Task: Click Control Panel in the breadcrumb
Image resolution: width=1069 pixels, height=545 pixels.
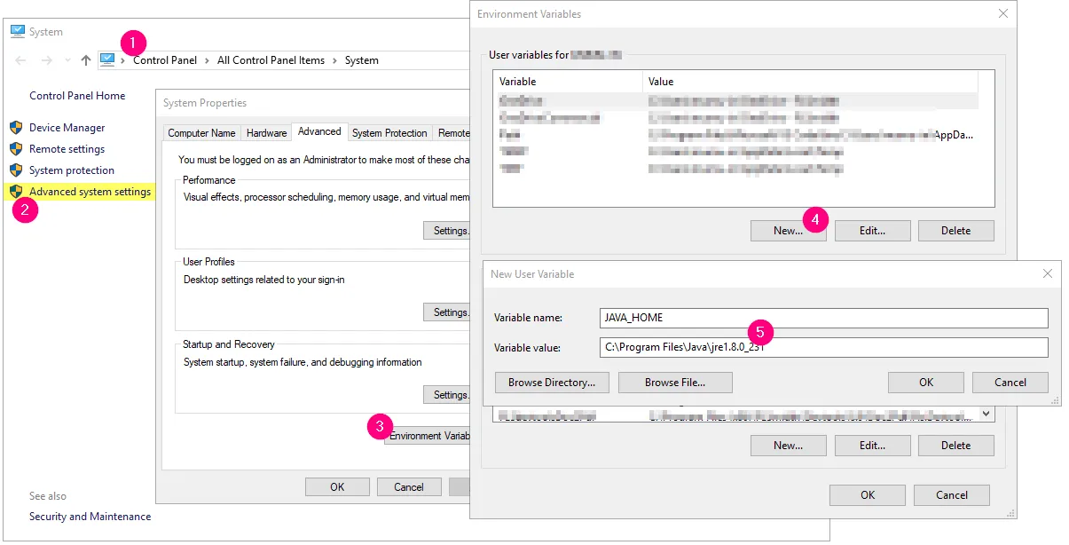Action: (x=165, y=60)
